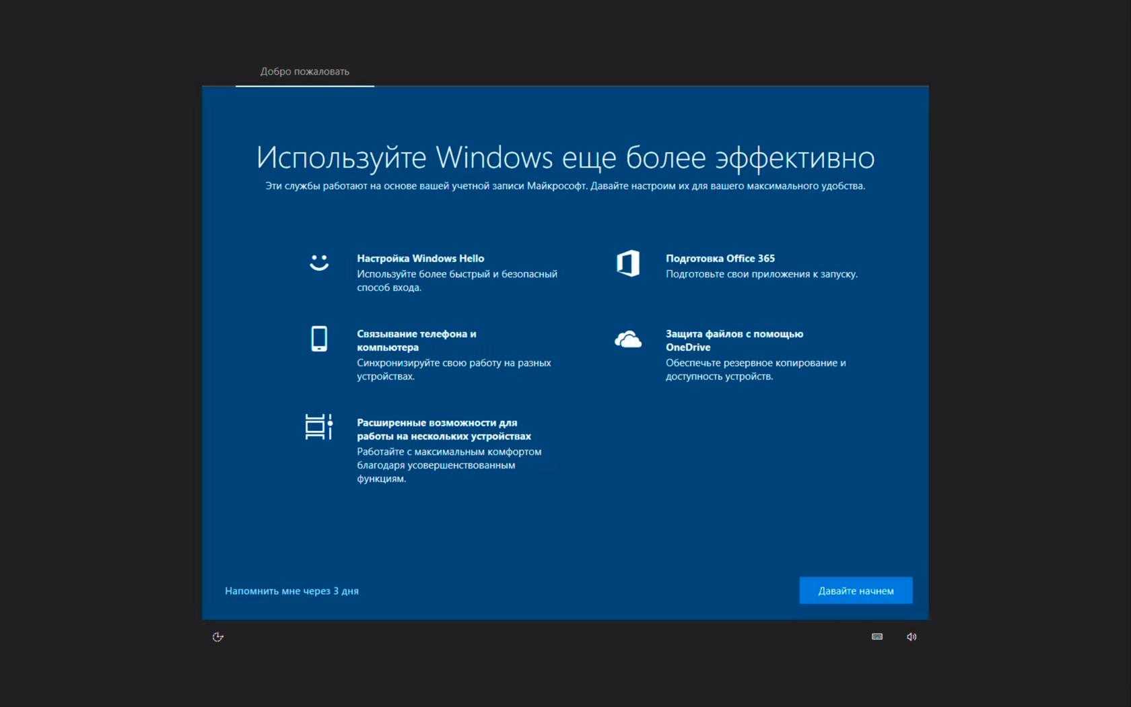Click 'Напомнить мне через 3 дня' link
Image resolution: width=1131 pixels, height=707 pixels.
(x=292, y=591)
